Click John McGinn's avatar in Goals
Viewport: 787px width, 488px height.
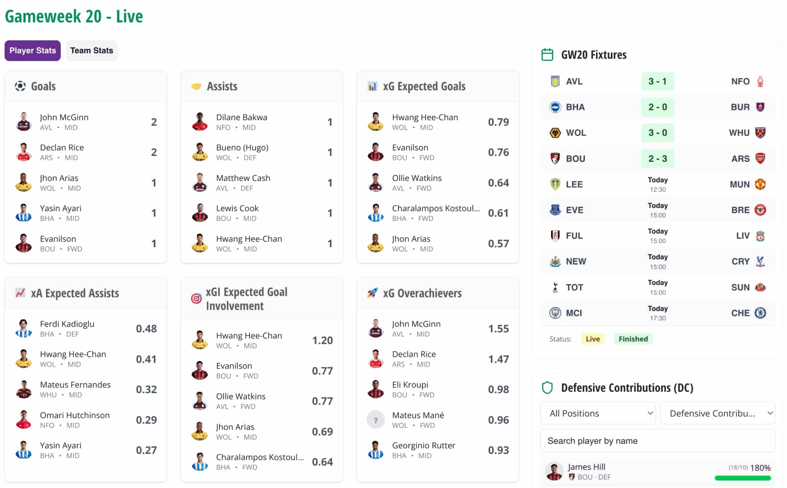point(24,122)
